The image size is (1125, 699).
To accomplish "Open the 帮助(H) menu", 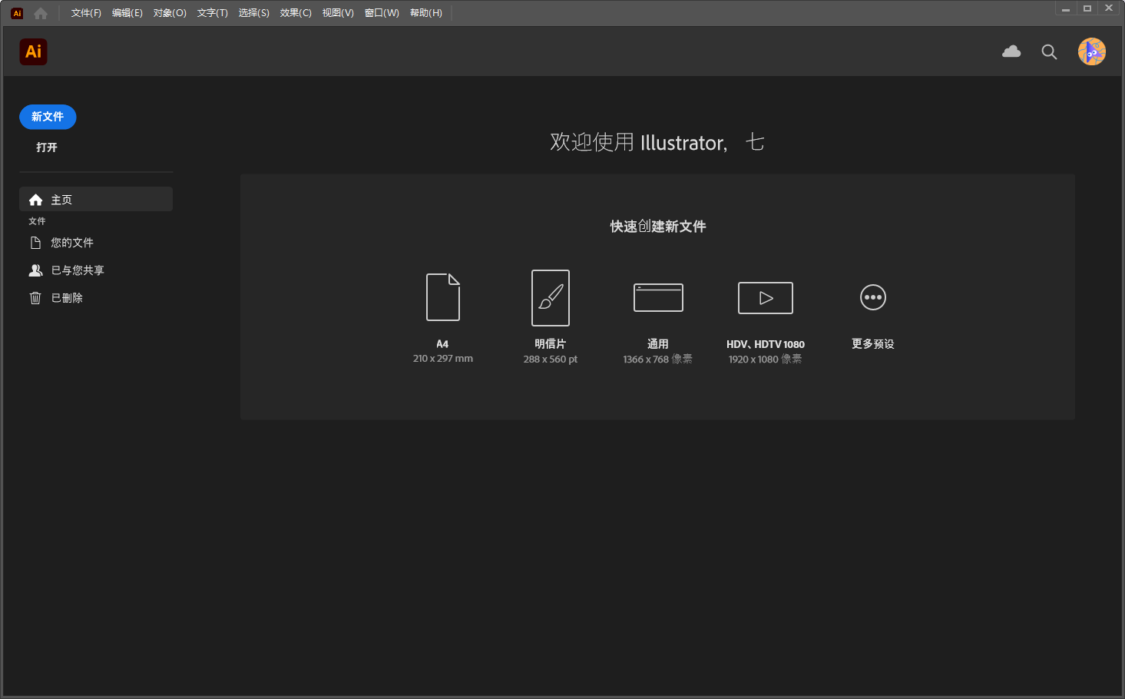I will (426, 12).
